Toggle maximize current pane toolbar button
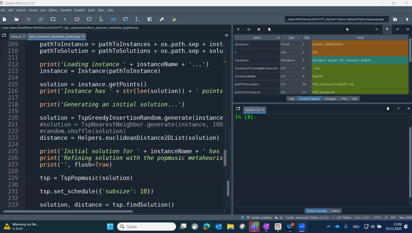 pyautogui.click(x=150, y=19)
